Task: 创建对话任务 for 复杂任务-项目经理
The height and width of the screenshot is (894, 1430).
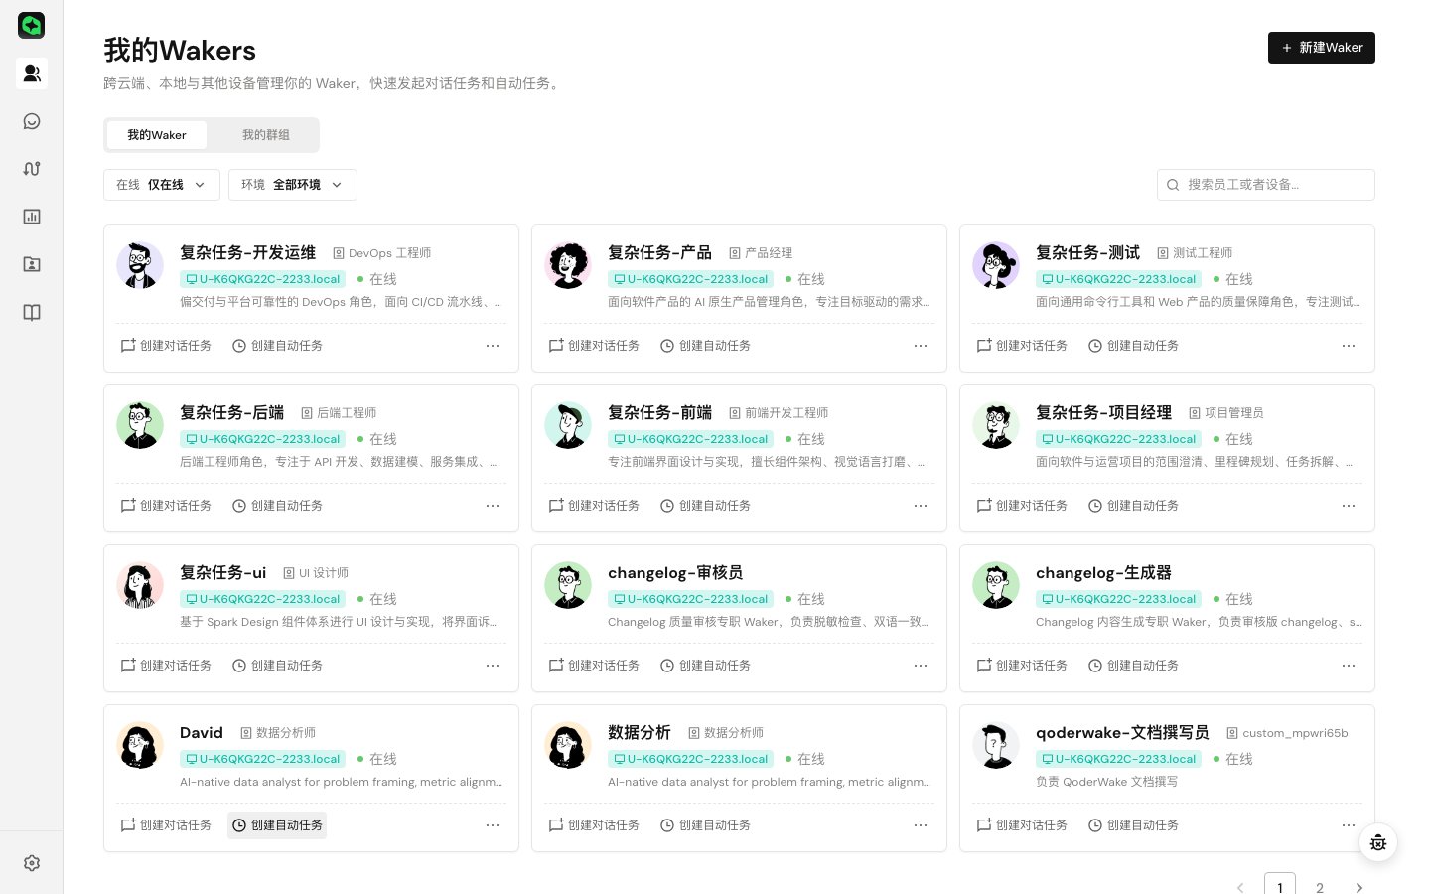Action: 1022,506
